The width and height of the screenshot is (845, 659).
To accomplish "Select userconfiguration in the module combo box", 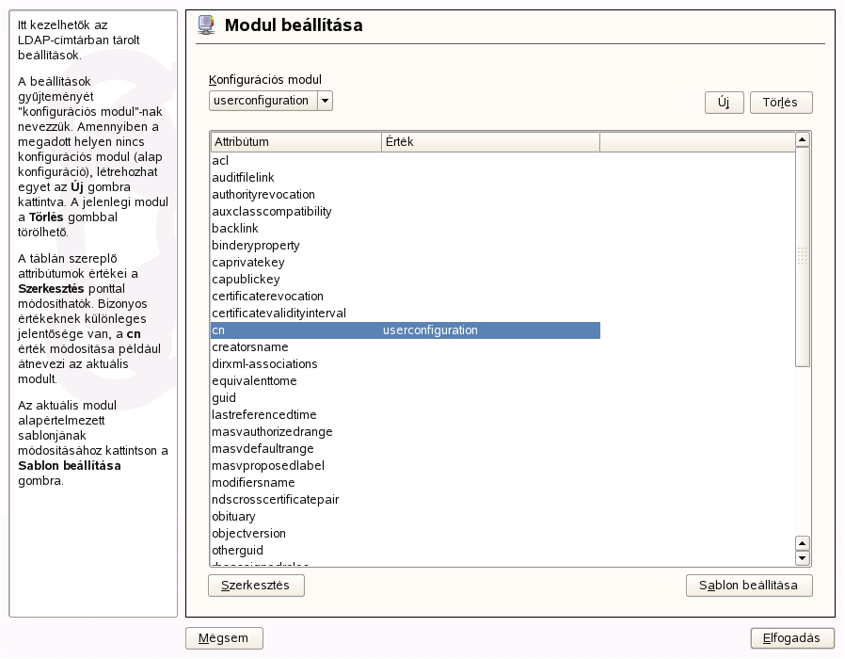I will (x=263, y=101).
